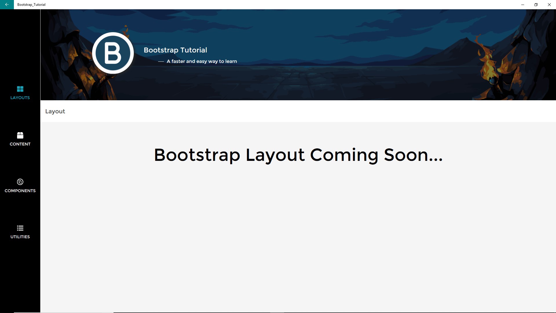The height and width of the screenshot is (313, 556).
Task: Click the back arrow in title bar
Action: point(7,5)
